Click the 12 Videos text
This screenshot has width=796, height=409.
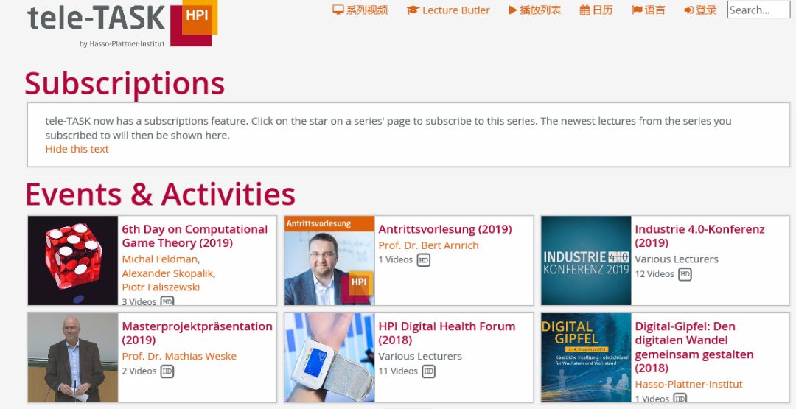(654, 274)
